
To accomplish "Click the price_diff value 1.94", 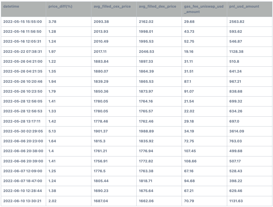I will coord(51,81).
